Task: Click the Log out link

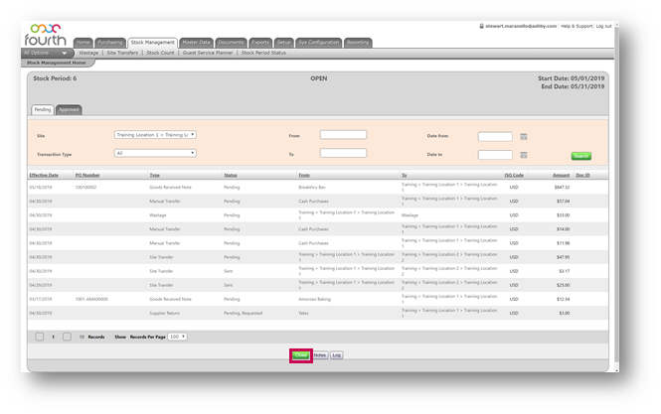Action: 603,26
